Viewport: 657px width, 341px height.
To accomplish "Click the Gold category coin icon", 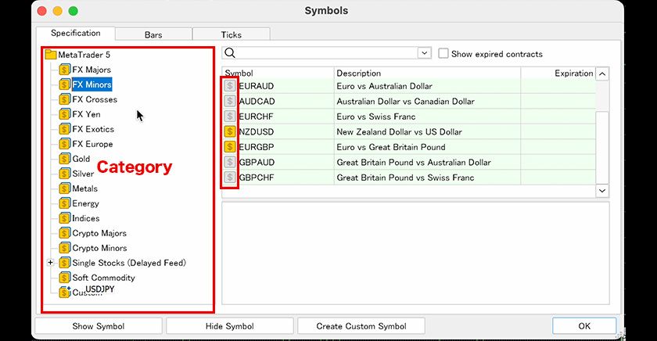I will pos(65,159).
